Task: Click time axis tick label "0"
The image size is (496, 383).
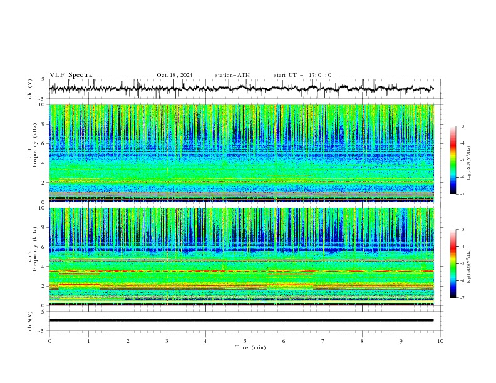Action: click(49, 341)
